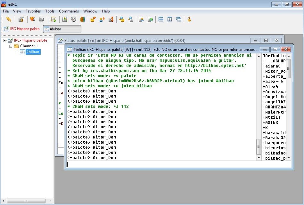
Task: Open the Colors toolbar icon
Action: pos(83,19)
